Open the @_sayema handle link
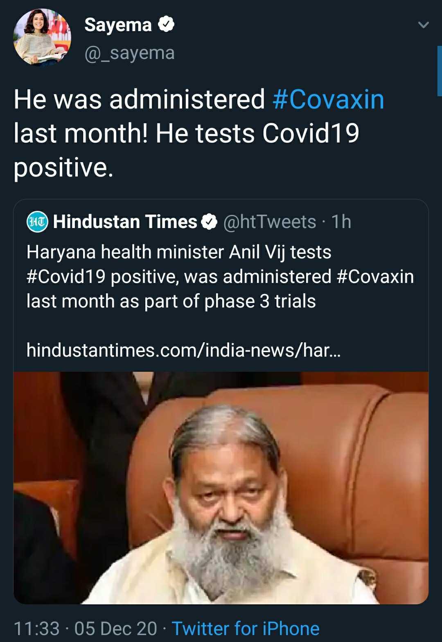 point(129,53)
